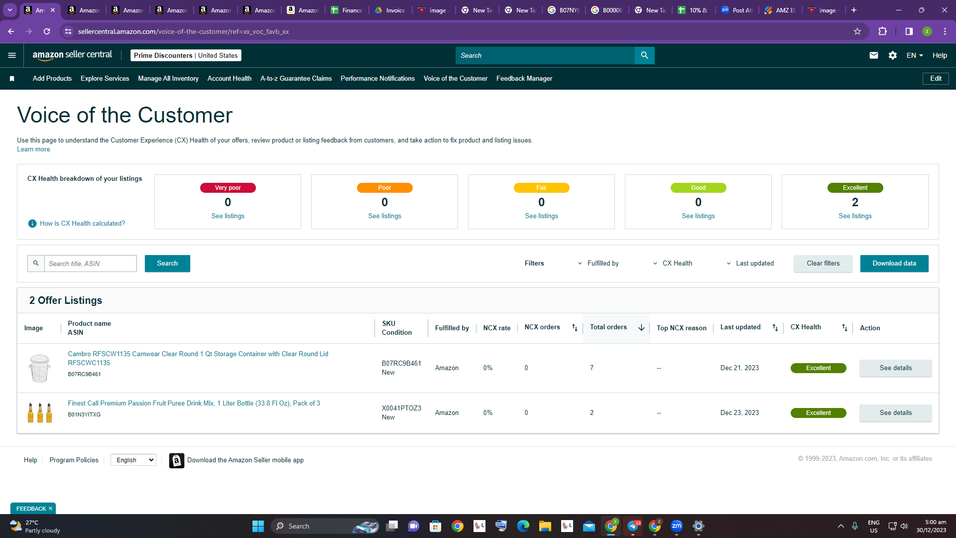Click the Amazon Seller app icon in footer
The height and width of the screenshot is (538, 956).
(x=177, y=460)
